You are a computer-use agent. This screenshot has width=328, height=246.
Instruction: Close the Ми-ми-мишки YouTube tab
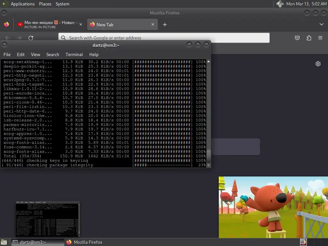(81, 24)
